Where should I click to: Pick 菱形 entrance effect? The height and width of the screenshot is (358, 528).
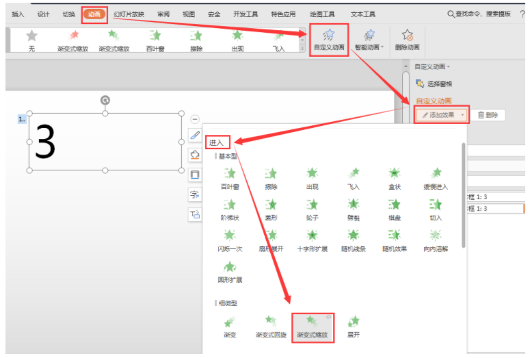coord(271,209)
